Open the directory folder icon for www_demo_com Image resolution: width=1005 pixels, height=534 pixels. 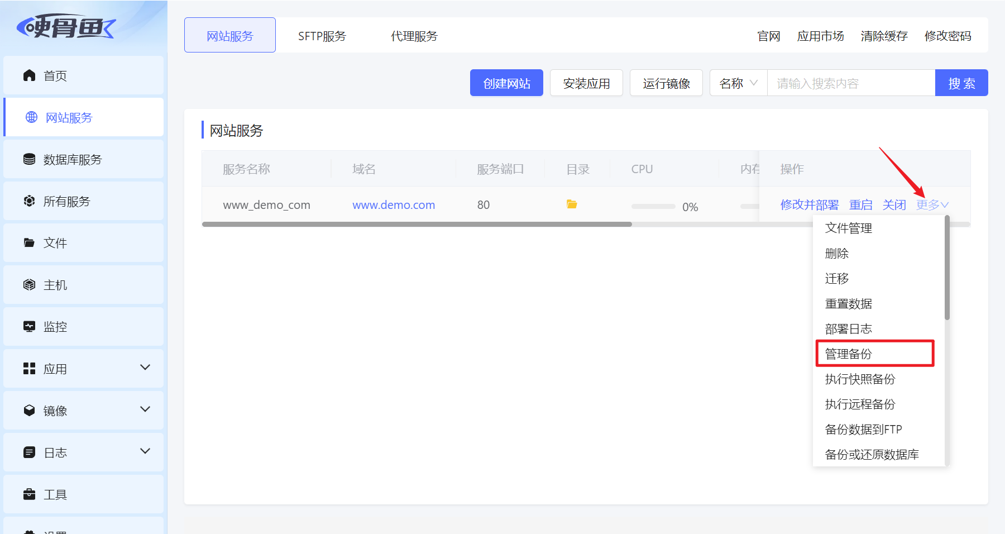tap(572, 204)
